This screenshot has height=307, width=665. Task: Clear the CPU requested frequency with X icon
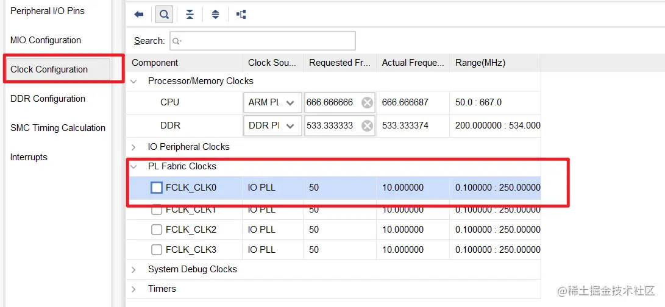click(368, 102)
